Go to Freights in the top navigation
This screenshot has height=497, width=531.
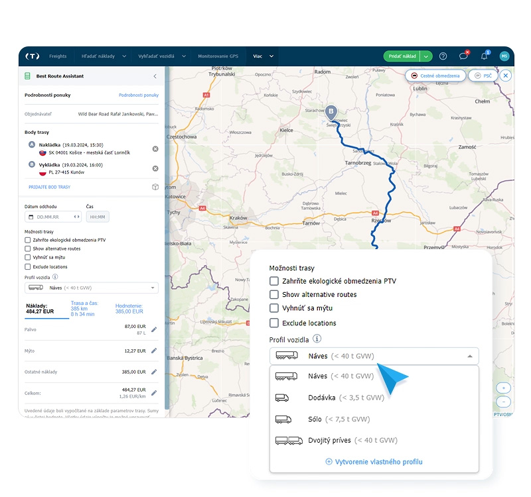pyautogui.click(x=58, y=56)
